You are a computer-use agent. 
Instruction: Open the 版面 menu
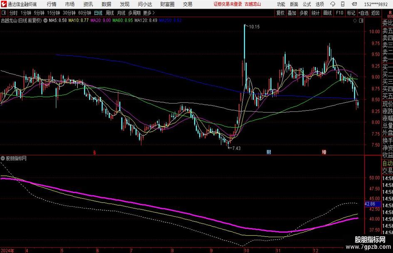click(294, 4)
